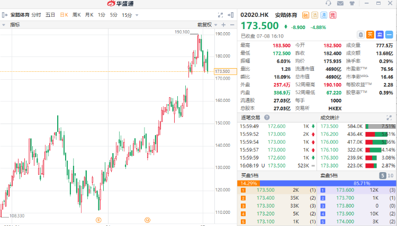The image size is (397, 226).
Task: Select the 16:08:19 trade of 523K
Action: 277,166
